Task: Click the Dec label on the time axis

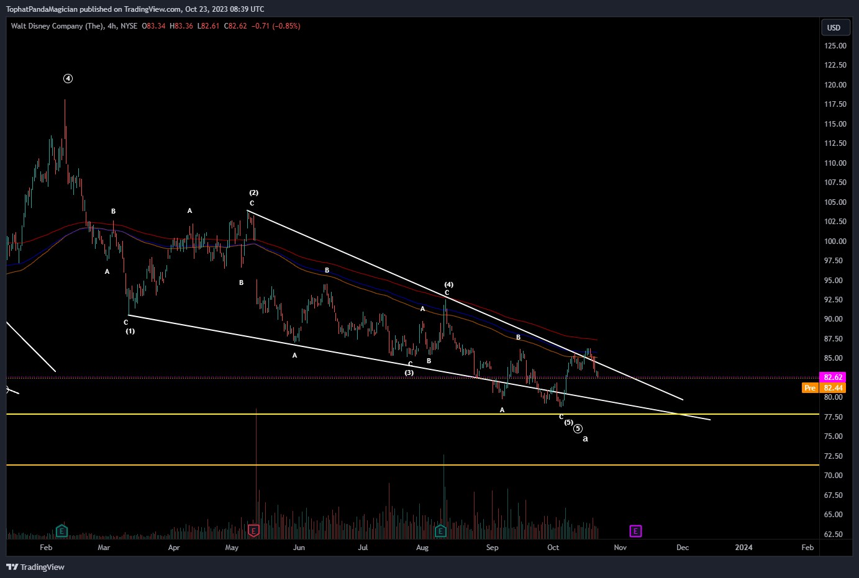Action: 683,548
